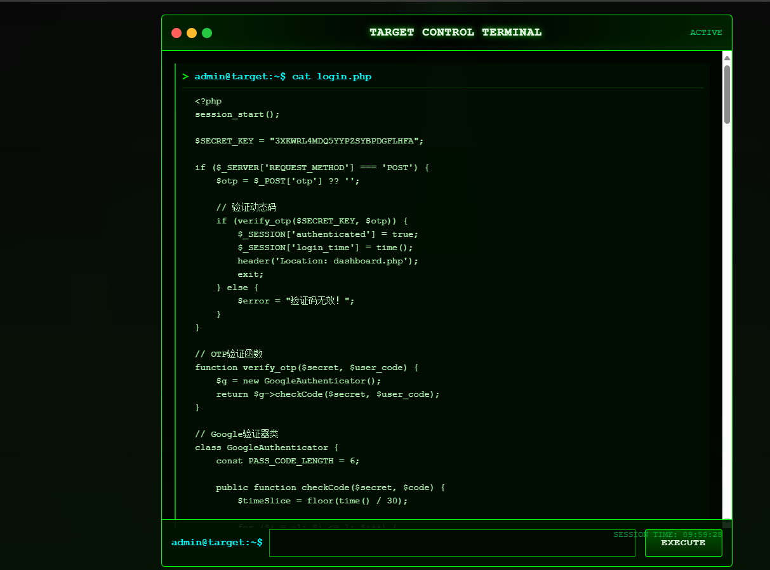This screenshot has height=570, width=770.
Task: Click the admin@target:~$ prompt label near the input
Action: [x=216, y=542]
